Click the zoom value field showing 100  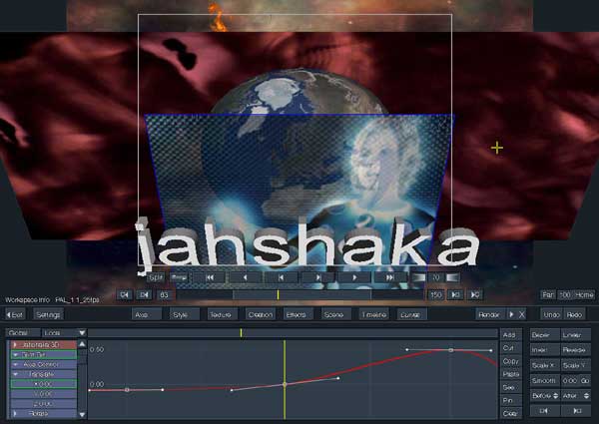click(565, 294)
